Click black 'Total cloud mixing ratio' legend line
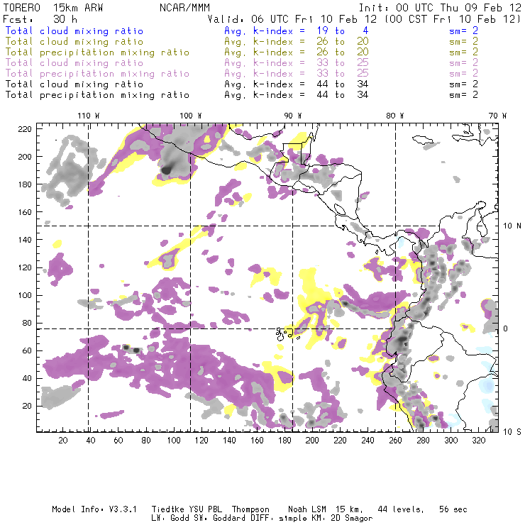The image size is (525, 525). tap(74, 84)
